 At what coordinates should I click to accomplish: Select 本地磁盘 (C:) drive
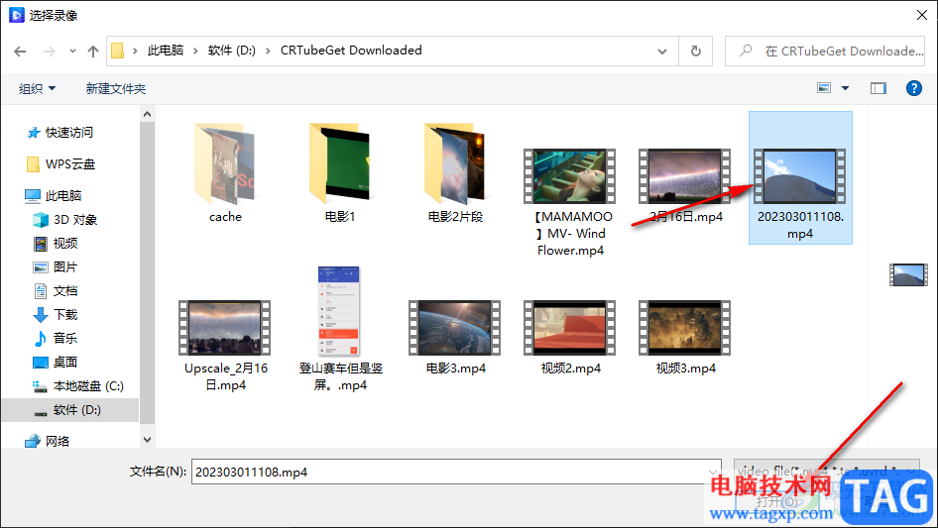(x=77, y=386)
